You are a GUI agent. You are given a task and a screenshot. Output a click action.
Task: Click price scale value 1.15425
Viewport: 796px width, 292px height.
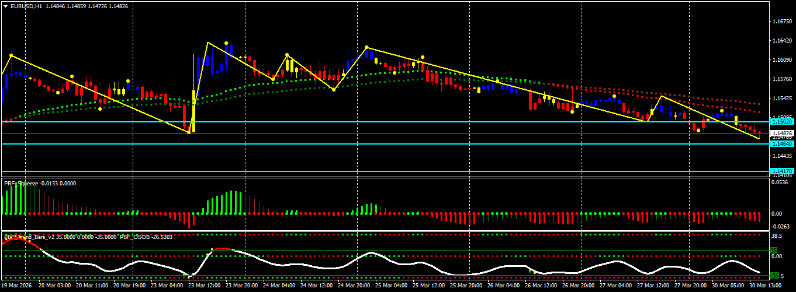[782, 98]
